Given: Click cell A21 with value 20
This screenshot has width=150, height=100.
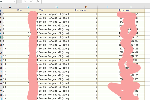Looking at the screenshot, I should pyautogui.click(x=10, y=87).
